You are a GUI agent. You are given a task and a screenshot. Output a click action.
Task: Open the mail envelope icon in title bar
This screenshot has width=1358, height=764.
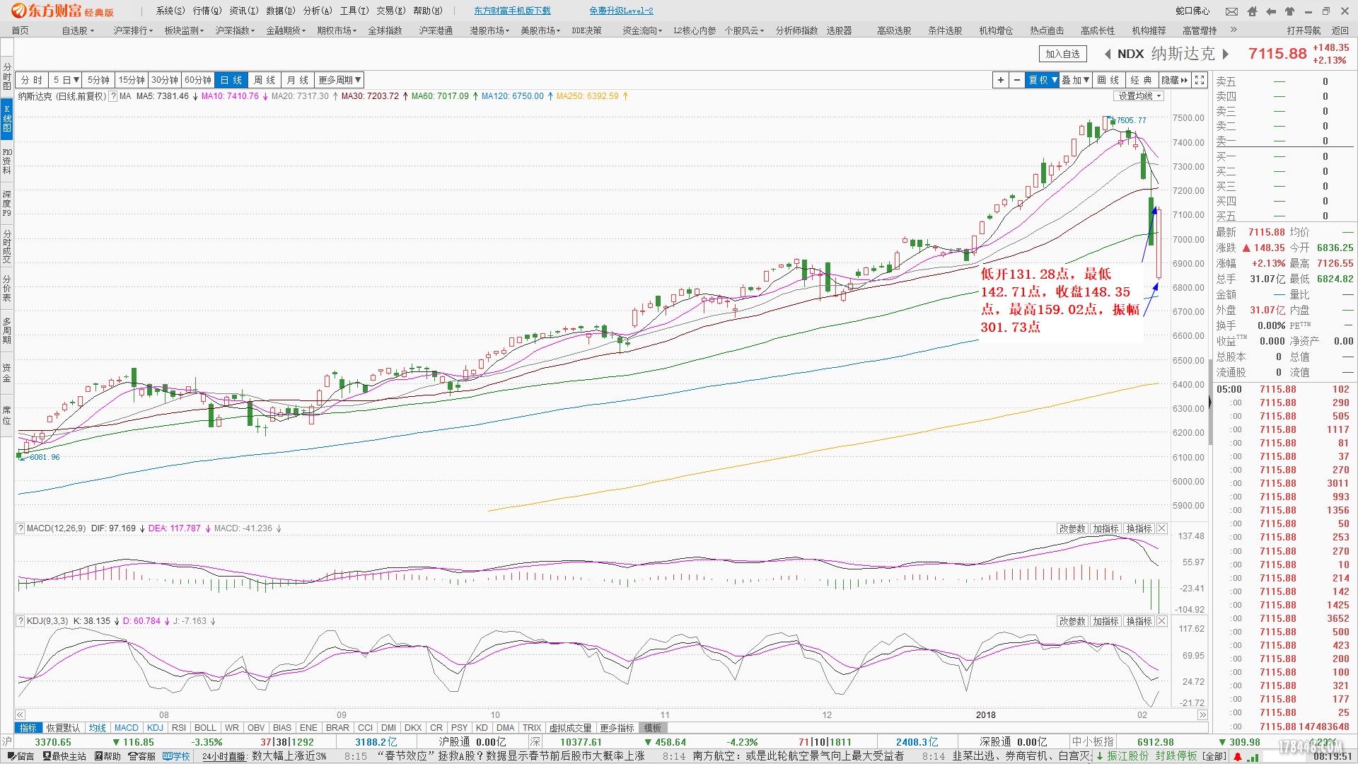[1232, 11]
